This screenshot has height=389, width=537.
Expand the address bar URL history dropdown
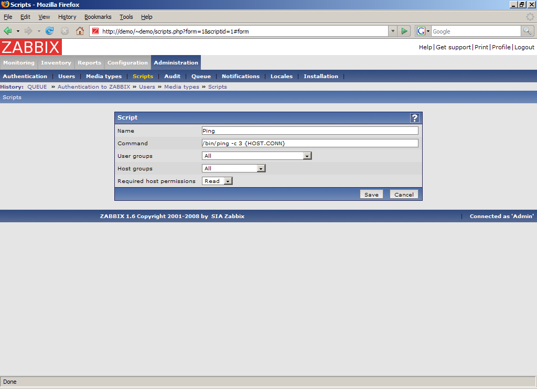(x=393, y=31)
